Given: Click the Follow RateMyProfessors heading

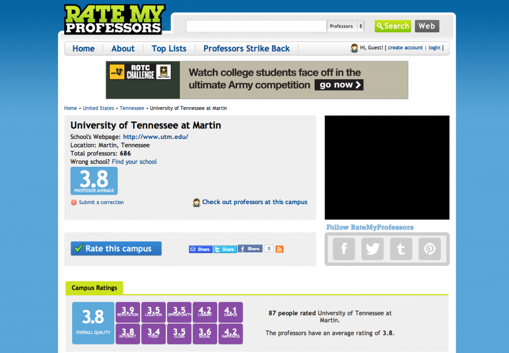Looking at the screenshot, I should click(370, 227).
